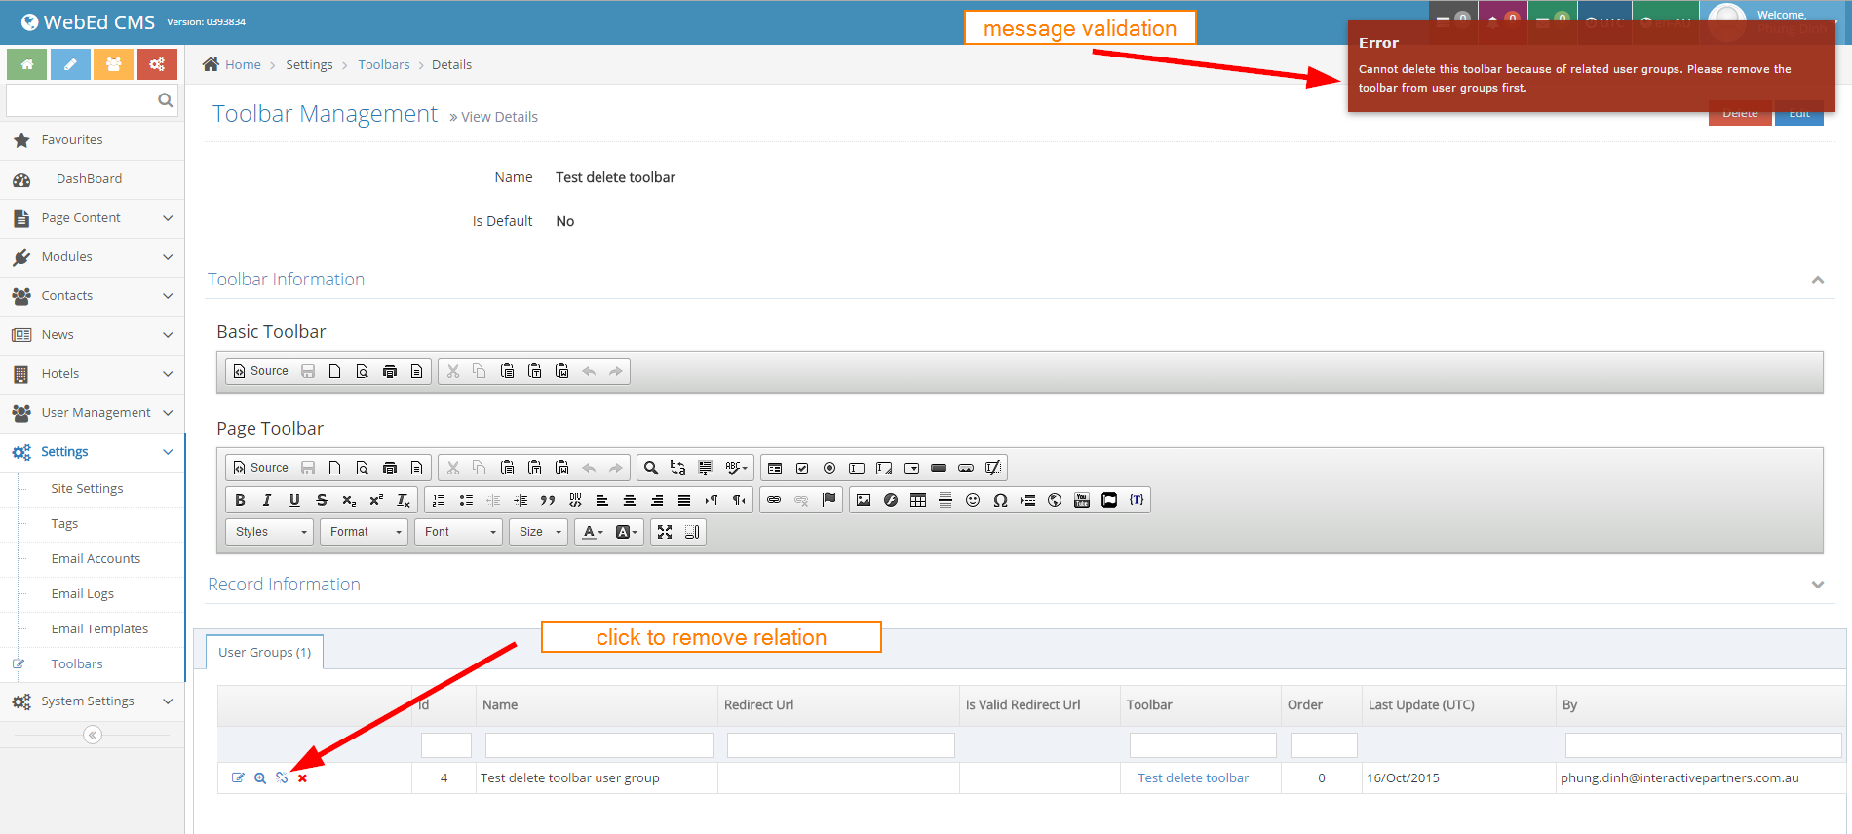Open Favourites in sidebar
Image resolution: width=1852 pixels, height=834 pixels.
(x=72, y=140)
